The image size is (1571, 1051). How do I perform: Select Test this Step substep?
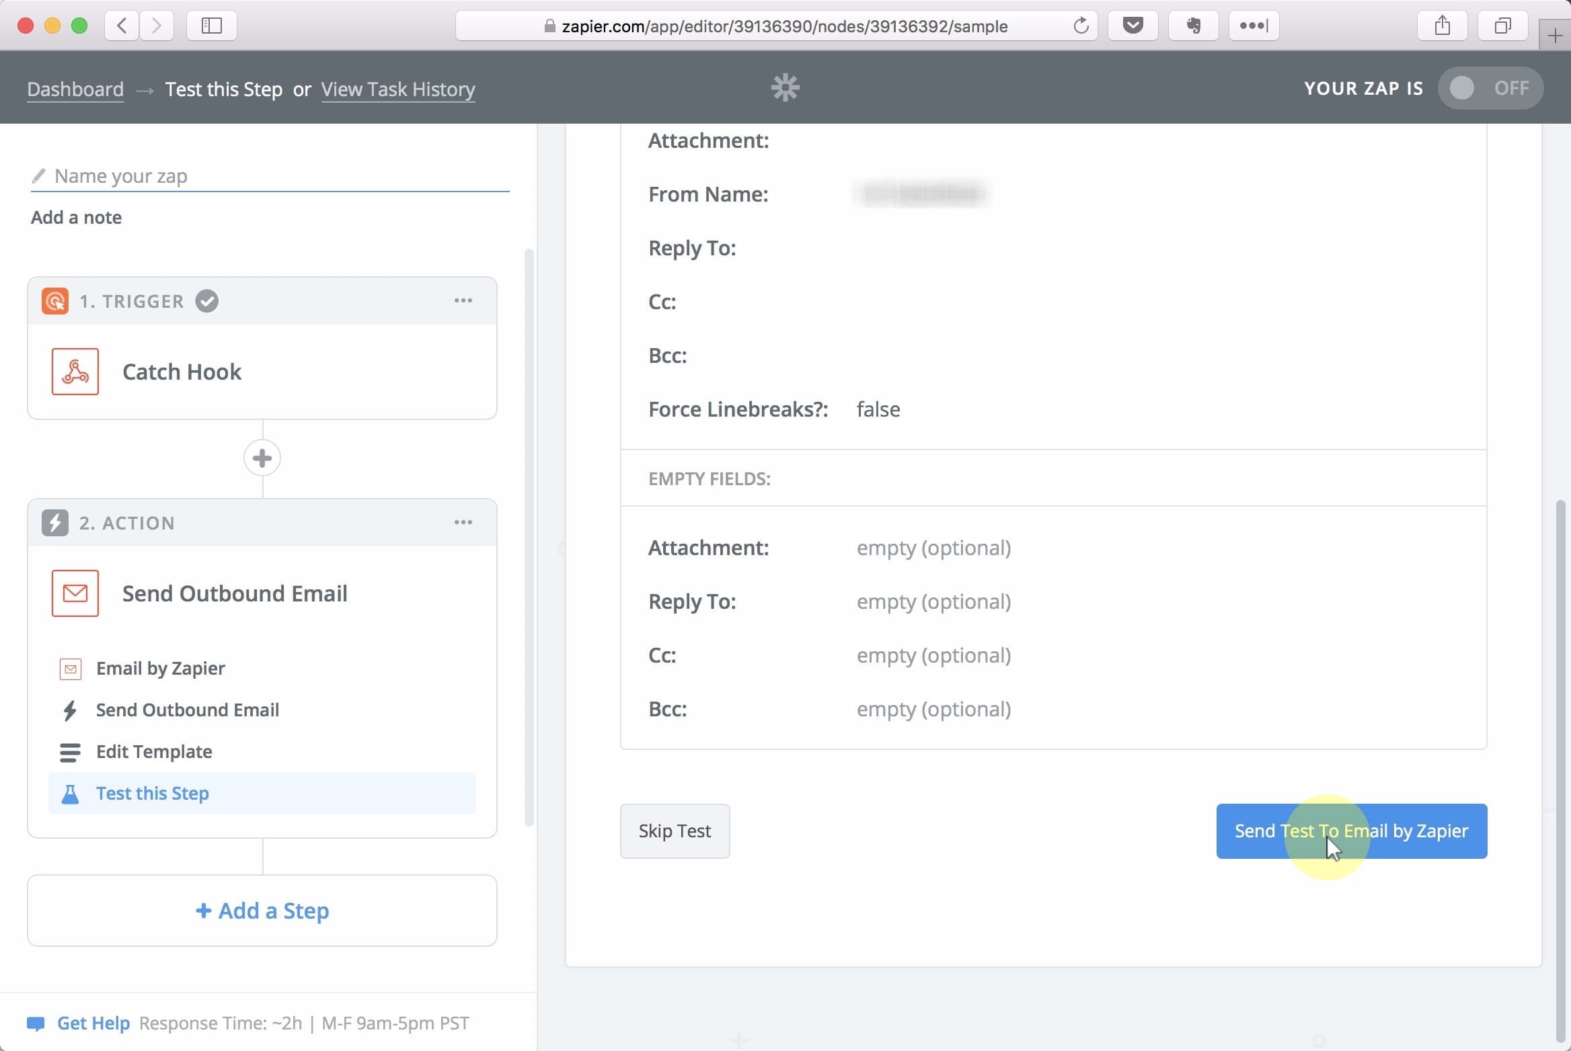pyautogui.click(x=262, y=794)
